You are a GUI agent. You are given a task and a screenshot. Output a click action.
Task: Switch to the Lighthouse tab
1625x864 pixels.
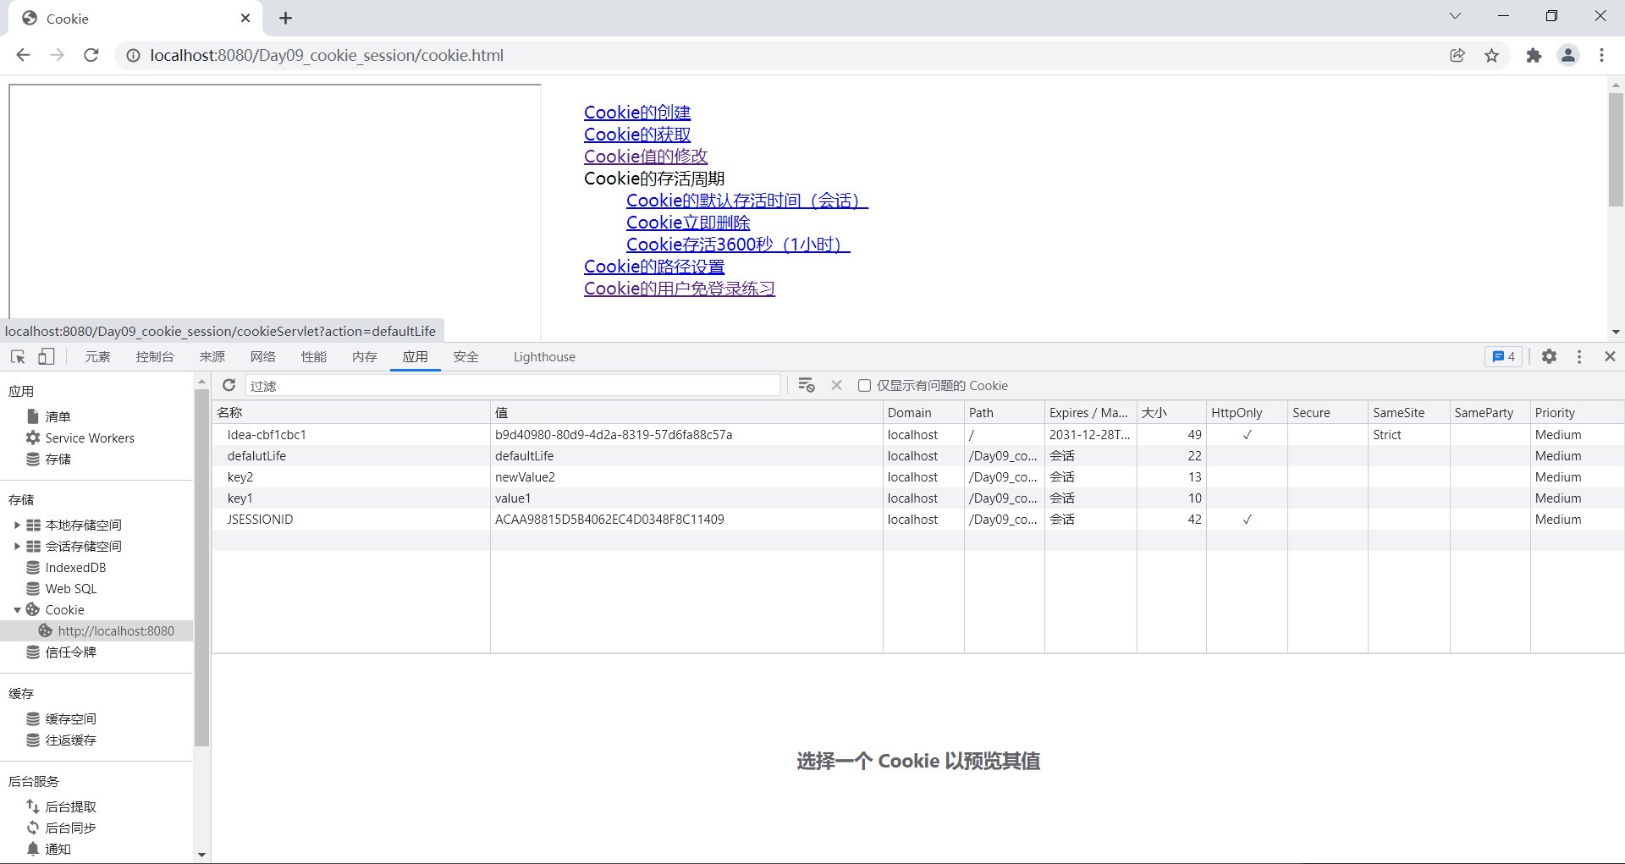(x=544, y=357)
